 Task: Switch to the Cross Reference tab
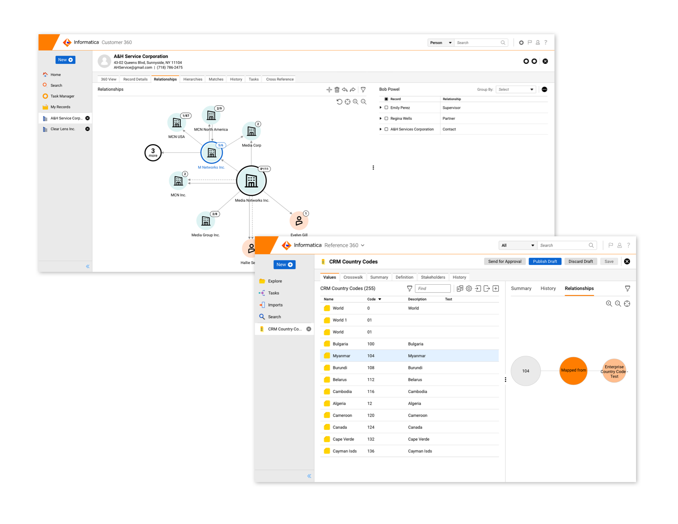[x=280, y=79]
